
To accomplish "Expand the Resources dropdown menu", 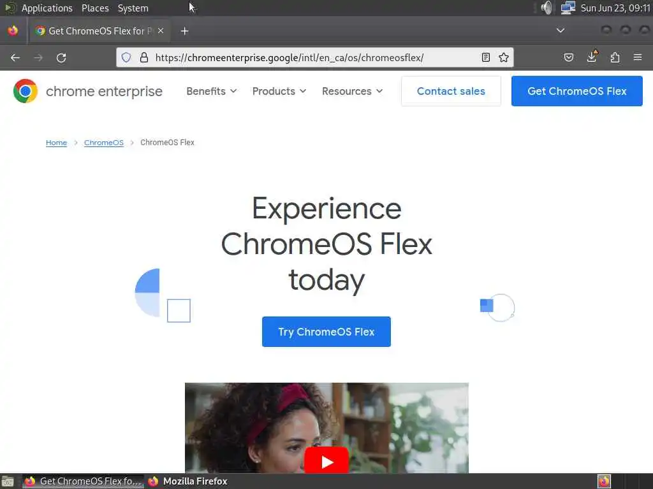I will pyautogui.click(x=352, y=91).
